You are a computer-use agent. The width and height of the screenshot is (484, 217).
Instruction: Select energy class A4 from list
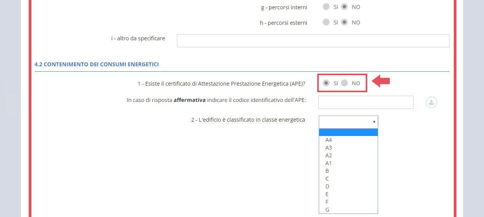(x=329, y=140)
